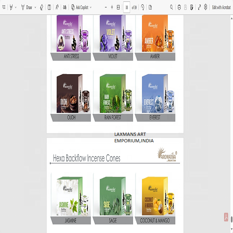Zoom in with the plus button

pos(112,7)
